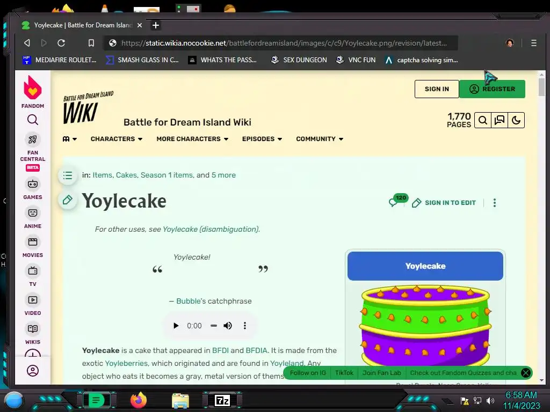Open the taskbar clock and date

pos(521,400)
